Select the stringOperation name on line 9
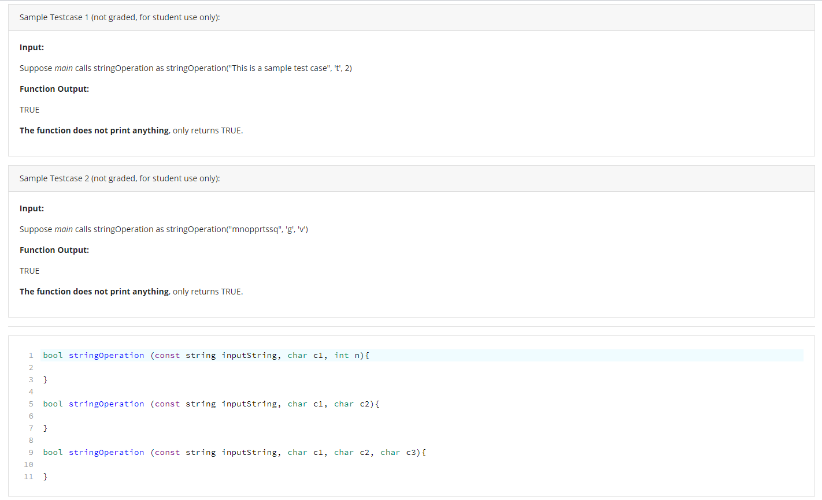 pyautogui.click(x=106, y=452)
